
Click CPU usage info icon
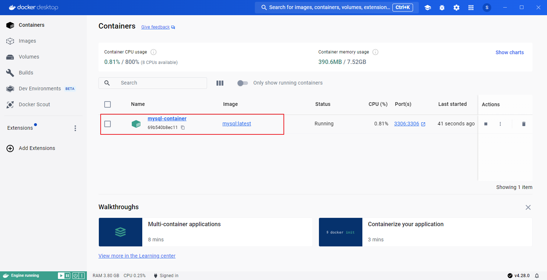point(153,52)
